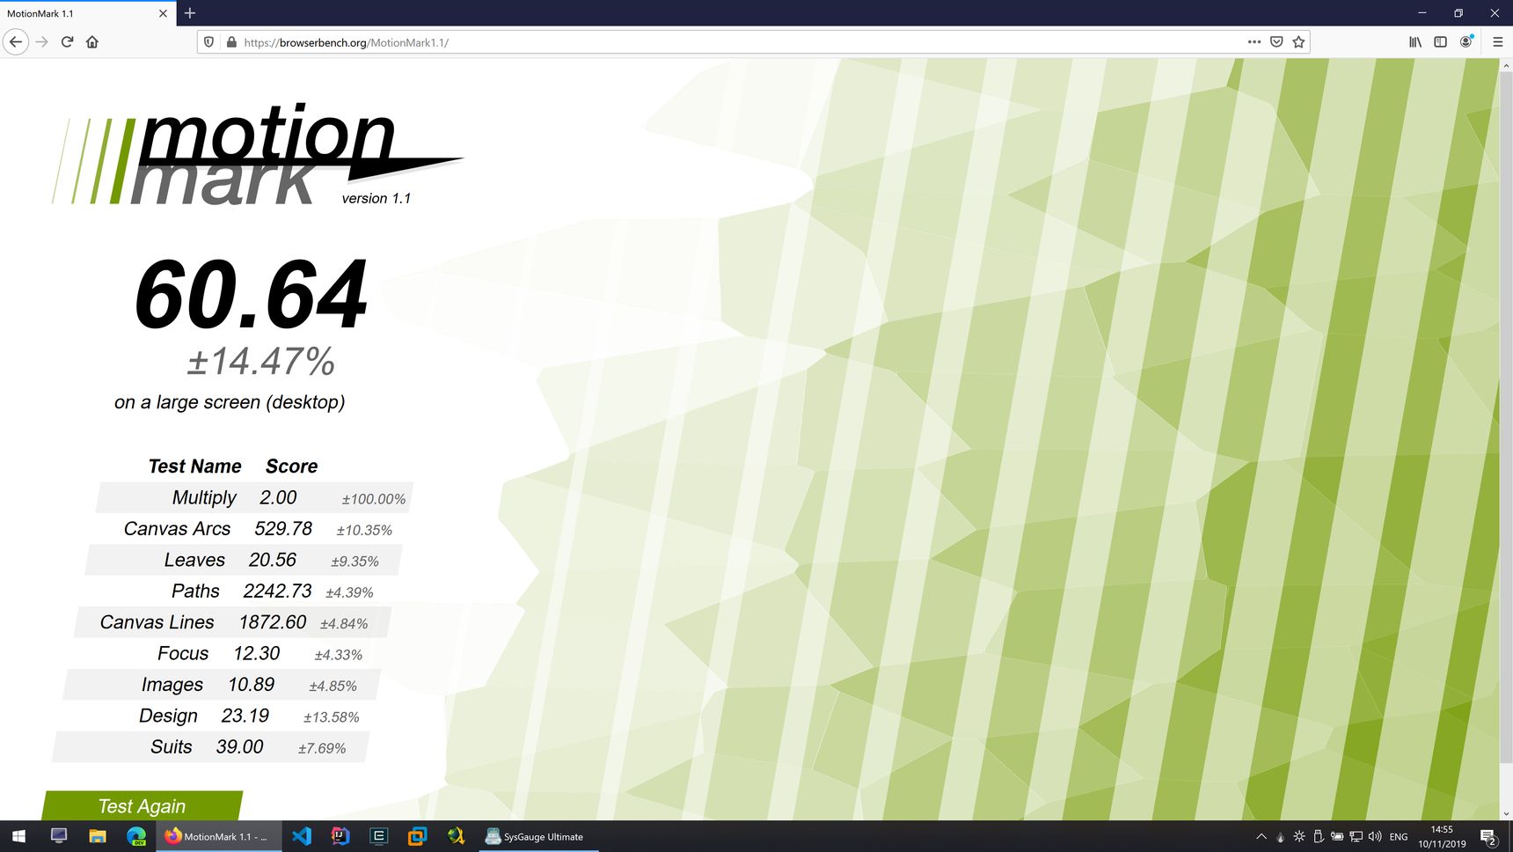Select the Multiply test name
1513x852 pixels.
tap(204, 497)
